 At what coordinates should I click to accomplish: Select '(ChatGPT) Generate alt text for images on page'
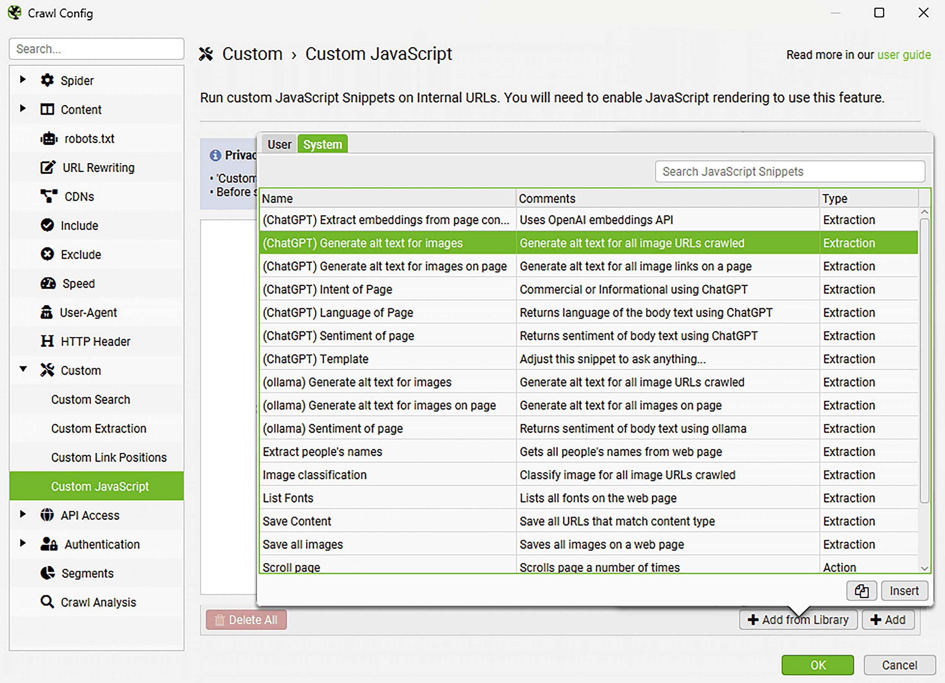coord(589,266)
